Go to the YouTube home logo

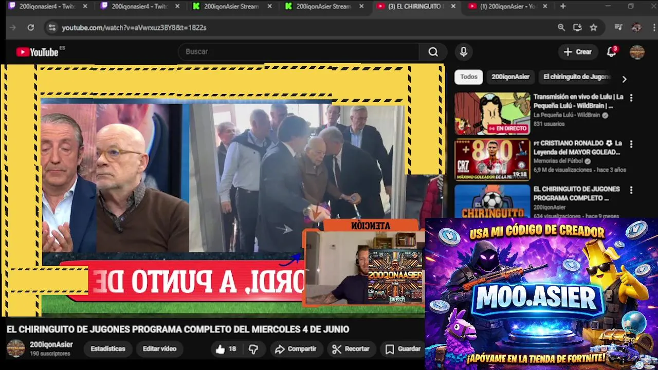tap(38, 52)
